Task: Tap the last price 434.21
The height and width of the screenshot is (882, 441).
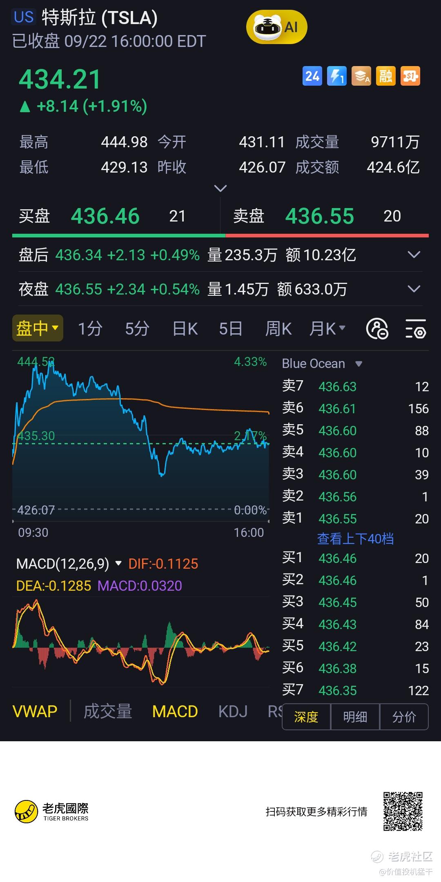Action: 60,79
